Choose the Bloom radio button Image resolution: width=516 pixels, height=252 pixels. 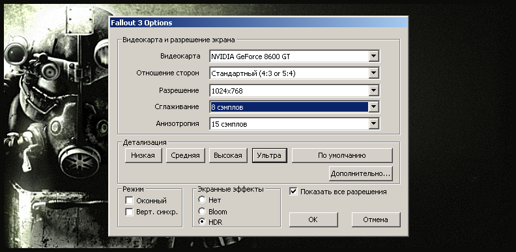pyautogui.click(x=202, y=211)
